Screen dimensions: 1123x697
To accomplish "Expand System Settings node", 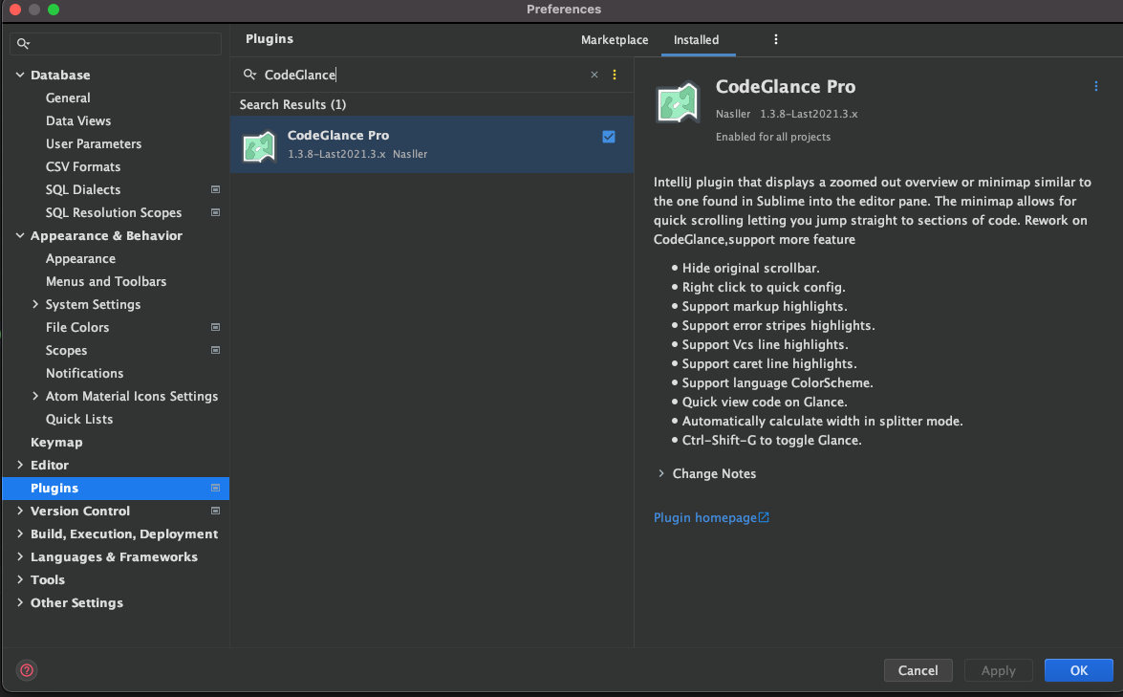I will pyautogui.click(x=35, y=304).
